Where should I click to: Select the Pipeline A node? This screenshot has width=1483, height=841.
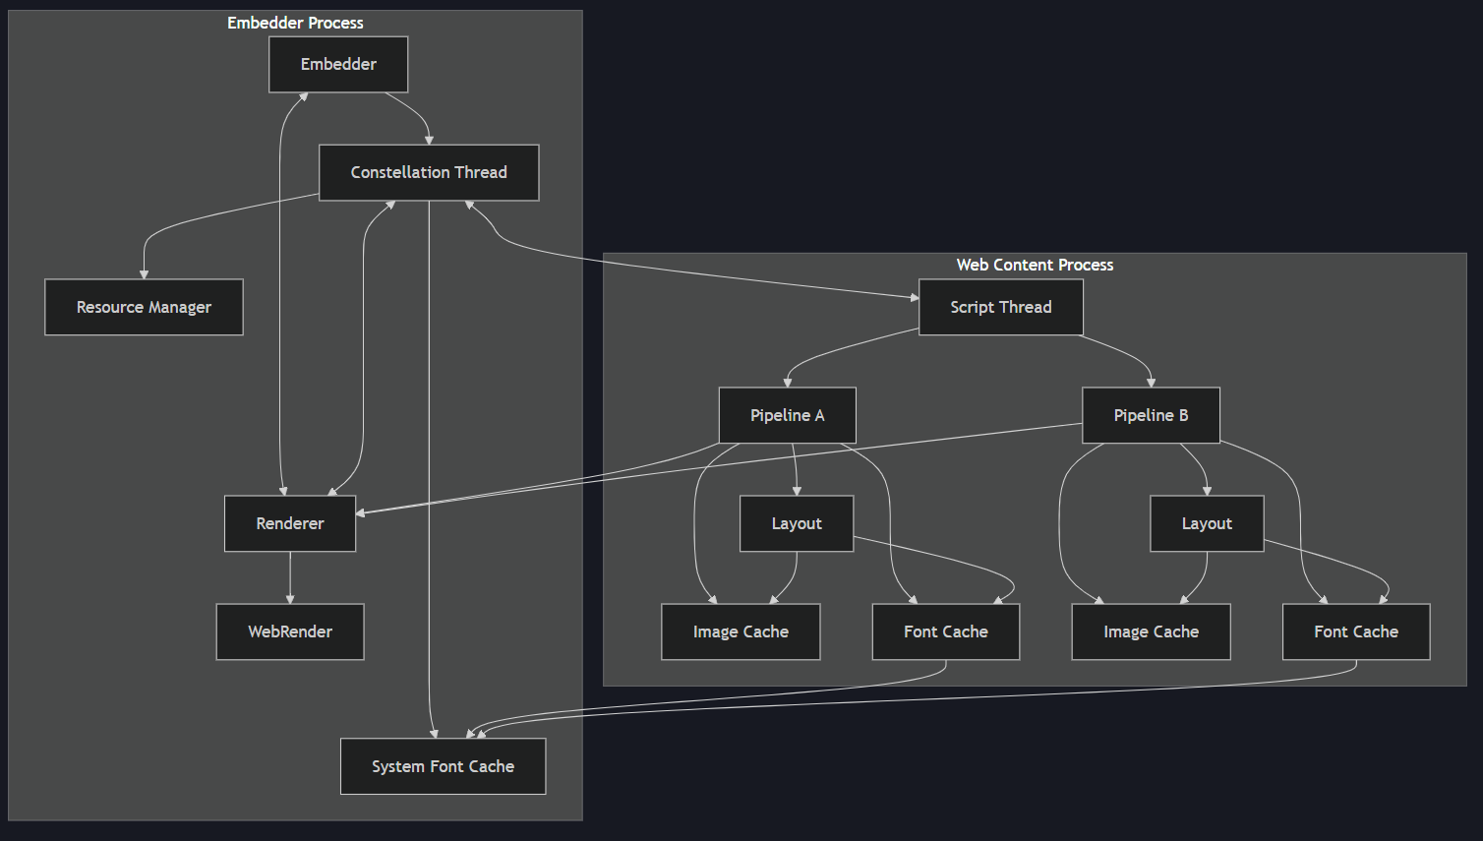[788, 415]
